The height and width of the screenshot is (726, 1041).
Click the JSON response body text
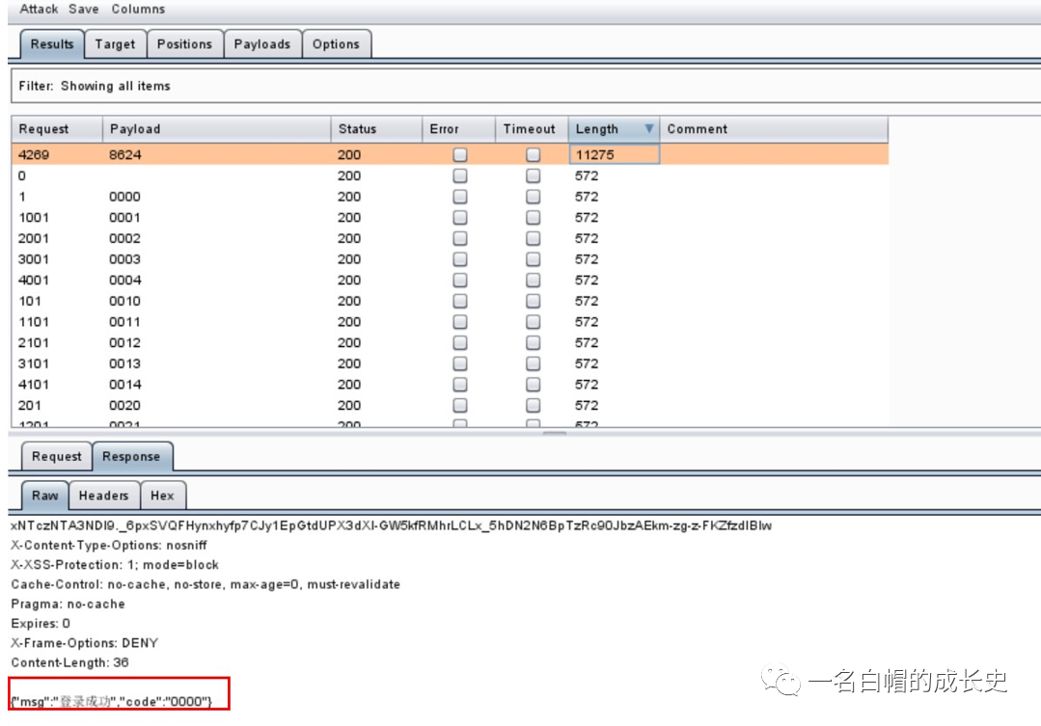111,702
